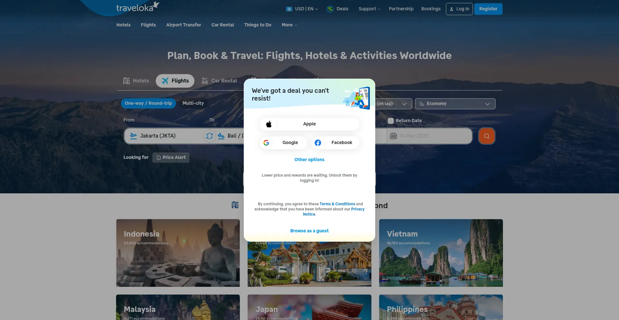Enable the Return Date checkbox
The width and height of the screenshot is (619, 320).
pos(390,121)
